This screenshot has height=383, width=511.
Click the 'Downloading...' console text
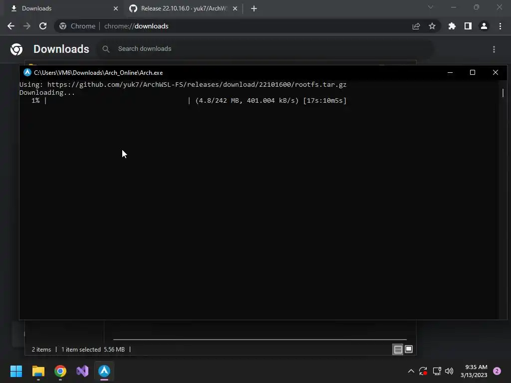(47, 93)
